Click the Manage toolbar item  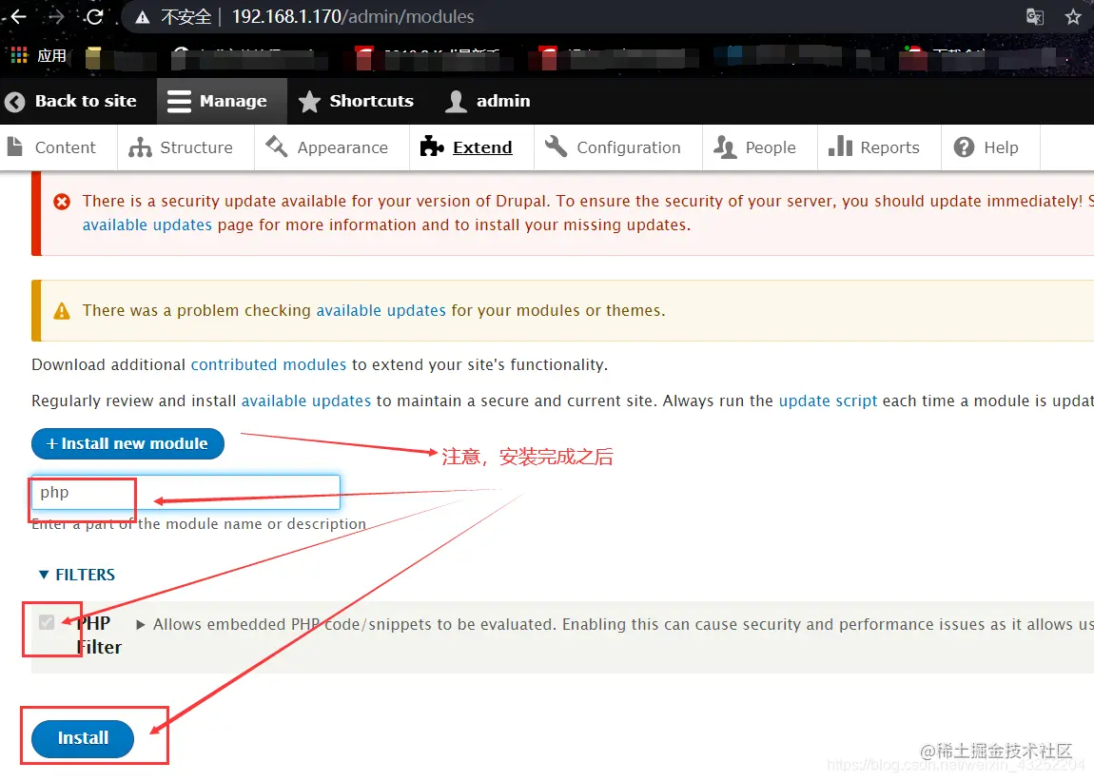222,101
